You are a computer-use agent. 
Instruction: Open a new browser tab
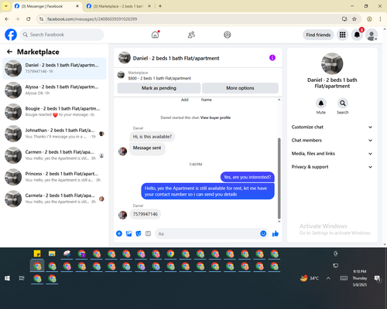pyautogui.click(x=160, y=6)
